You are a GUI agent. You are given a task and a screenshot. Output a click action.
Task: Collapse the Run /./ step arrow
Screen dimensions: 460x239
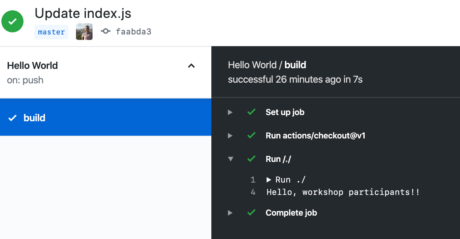pos(231,159)
